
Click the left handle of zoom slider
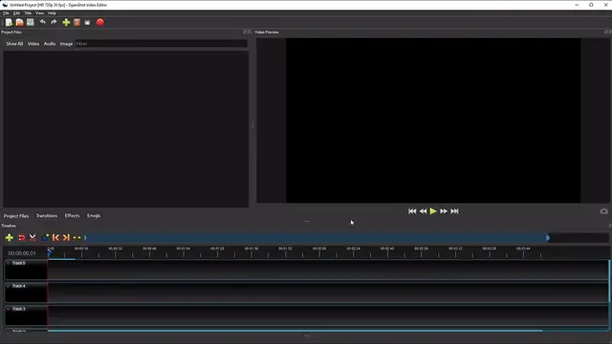pos(85,238)
